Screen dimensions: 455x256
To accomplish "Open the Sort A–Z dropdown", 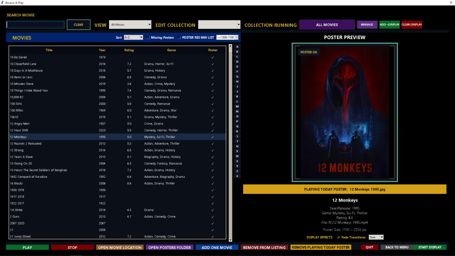I will [133, 38].
